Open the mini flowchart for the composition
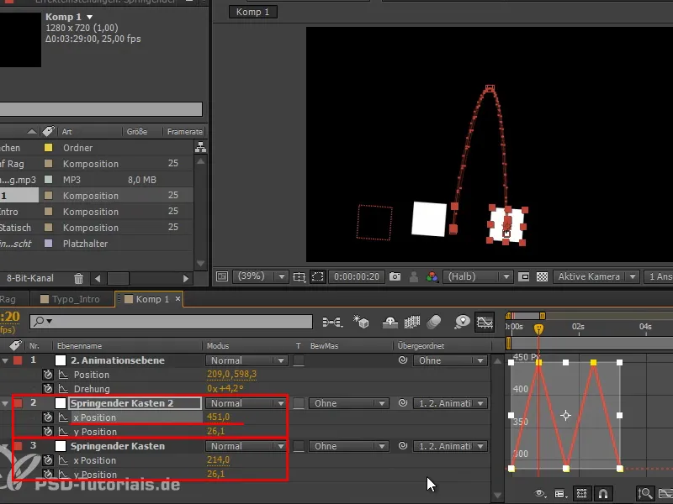 (332, 322)
